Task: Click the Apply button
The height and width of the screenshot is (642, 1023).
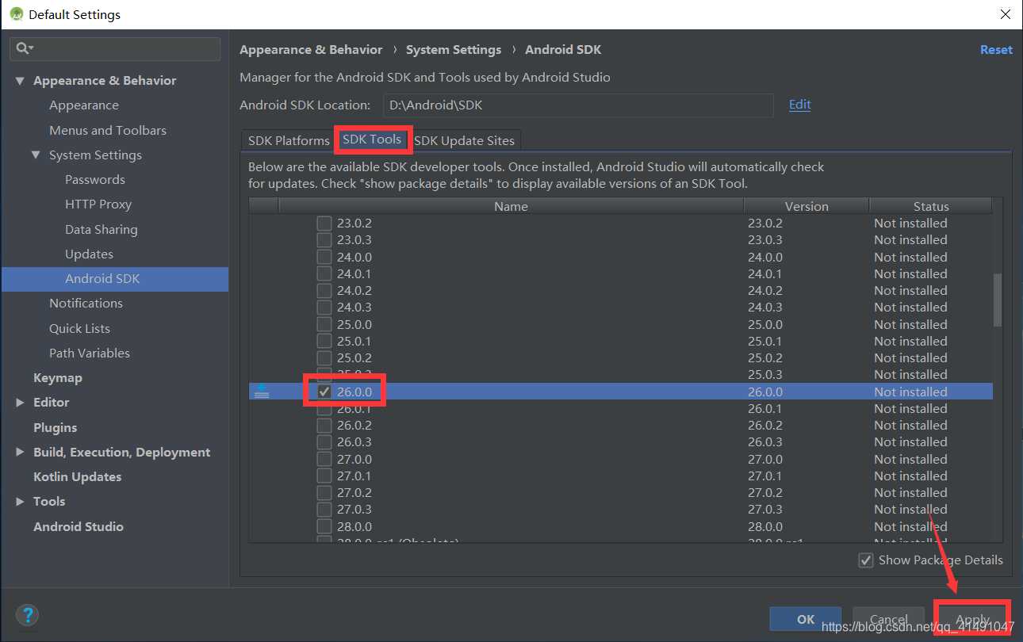Action: (972, 619)
